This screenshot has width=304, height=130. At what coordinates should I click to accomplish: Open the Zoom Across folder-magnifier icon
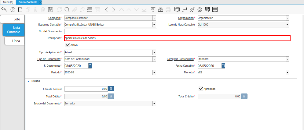[177, 9]
